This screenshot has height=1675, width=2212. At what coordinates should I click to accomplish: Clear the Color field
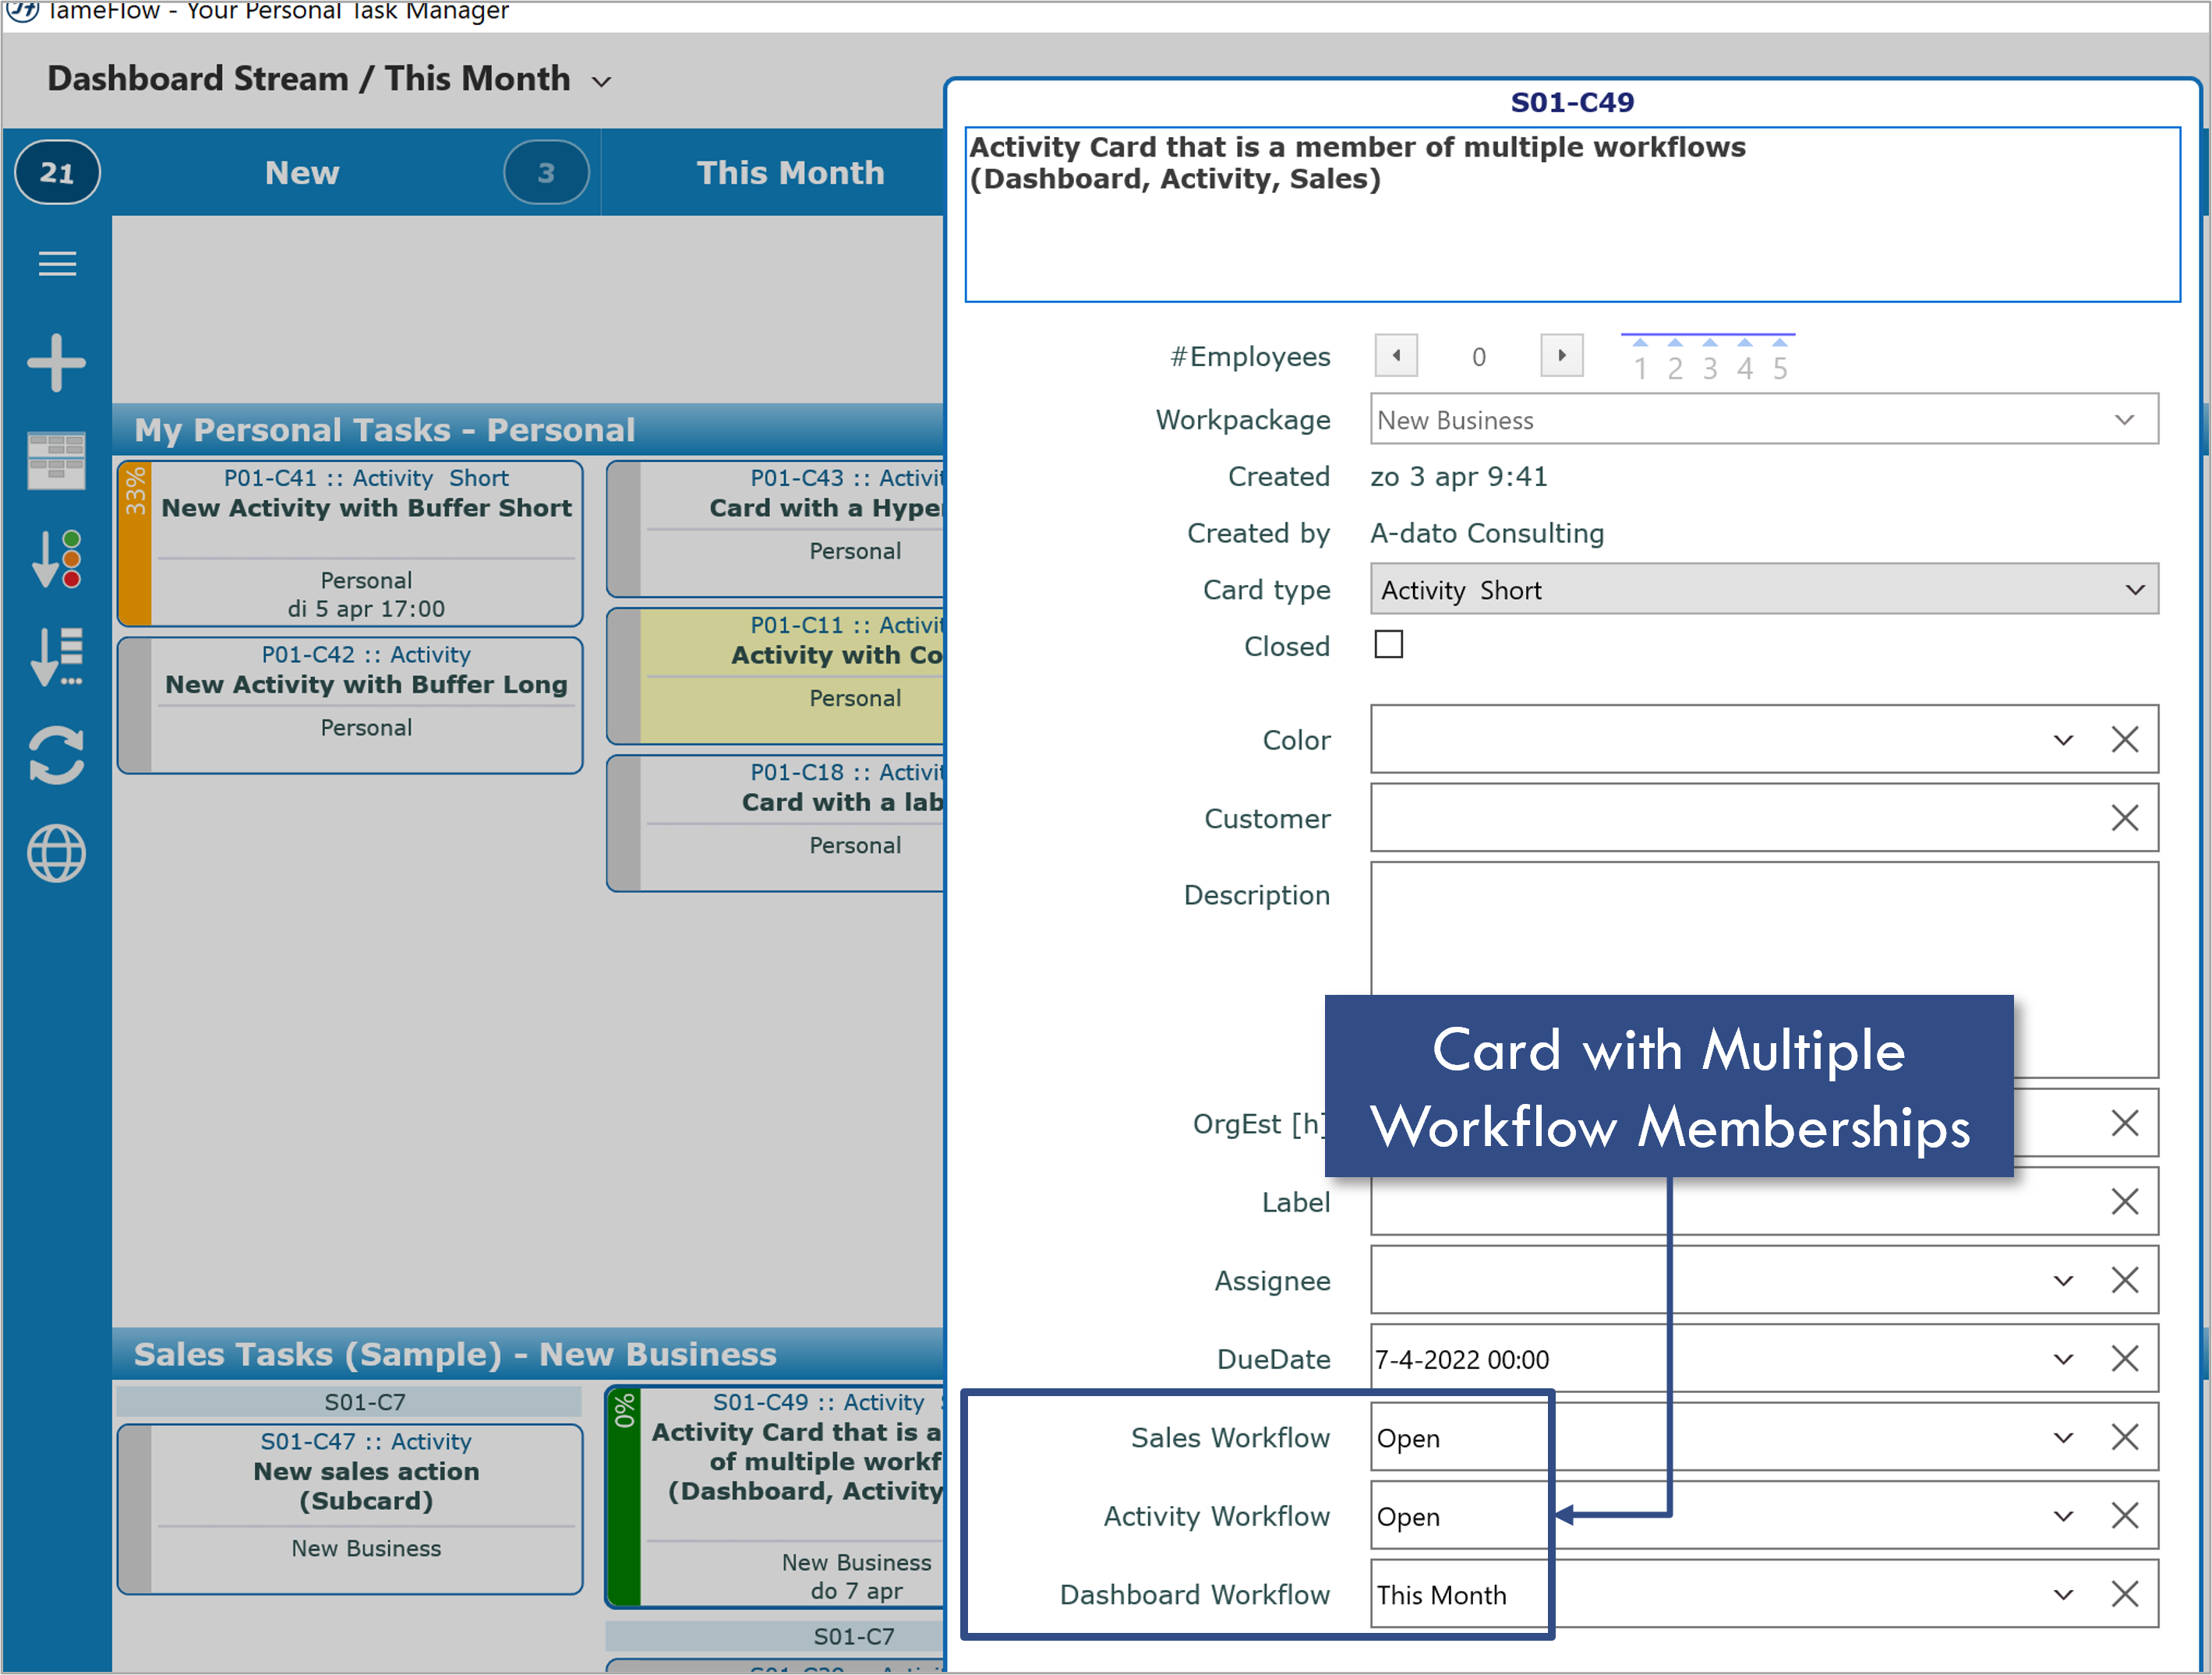(x=2125, y=739)
